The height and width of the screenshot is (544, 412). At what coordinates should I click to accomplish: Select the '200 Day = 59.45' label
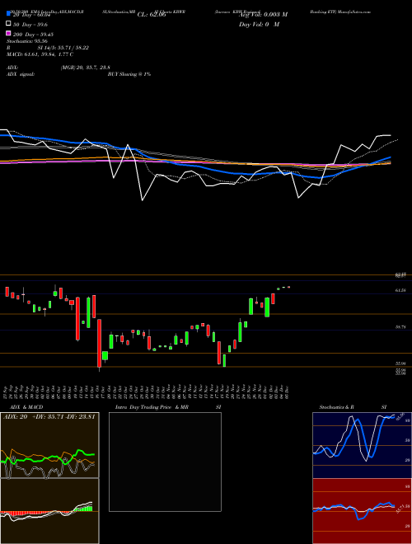point(33,35)
